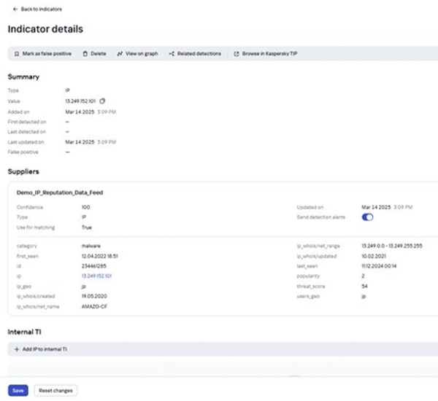
Task: Select the id value 234461285
Action: point(94,266)
